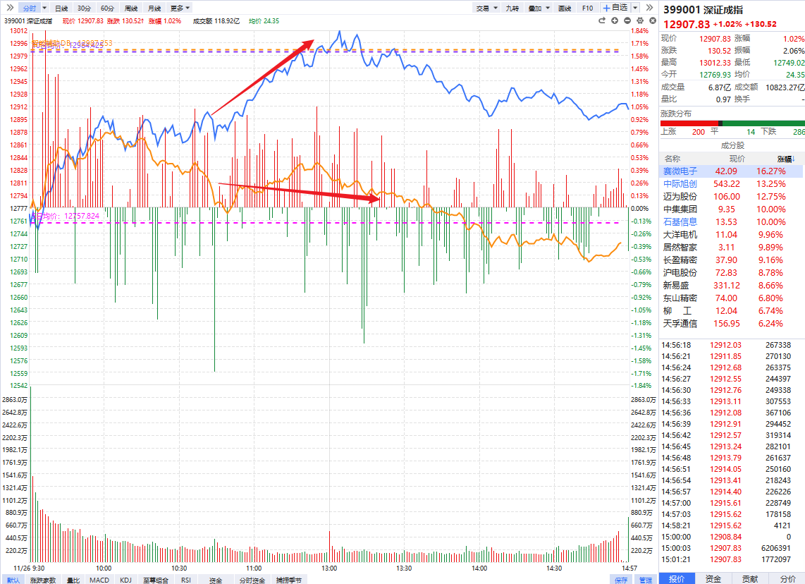The image size is (805, 584).
Task: Open chart settings gear icon
Action: pos(639,20)
